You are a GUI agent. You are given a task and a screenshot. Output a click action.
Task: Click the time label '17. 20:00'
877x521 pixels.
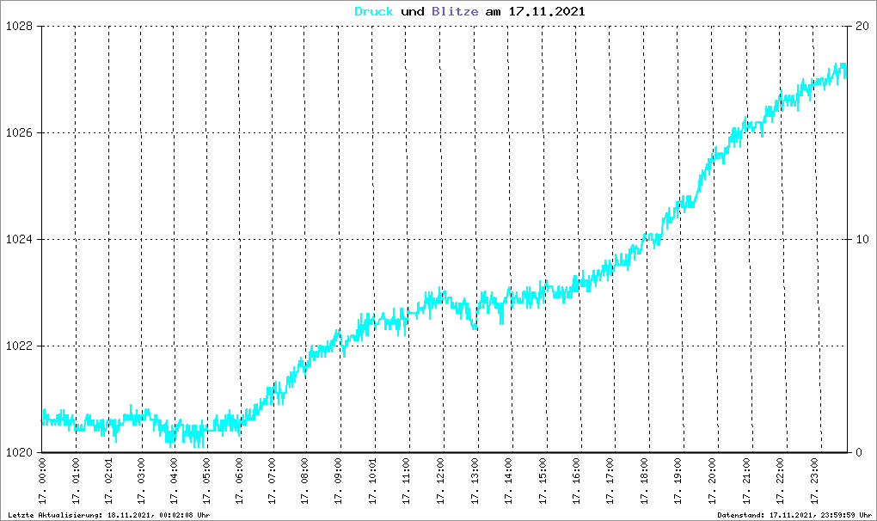tap(711, 481)
